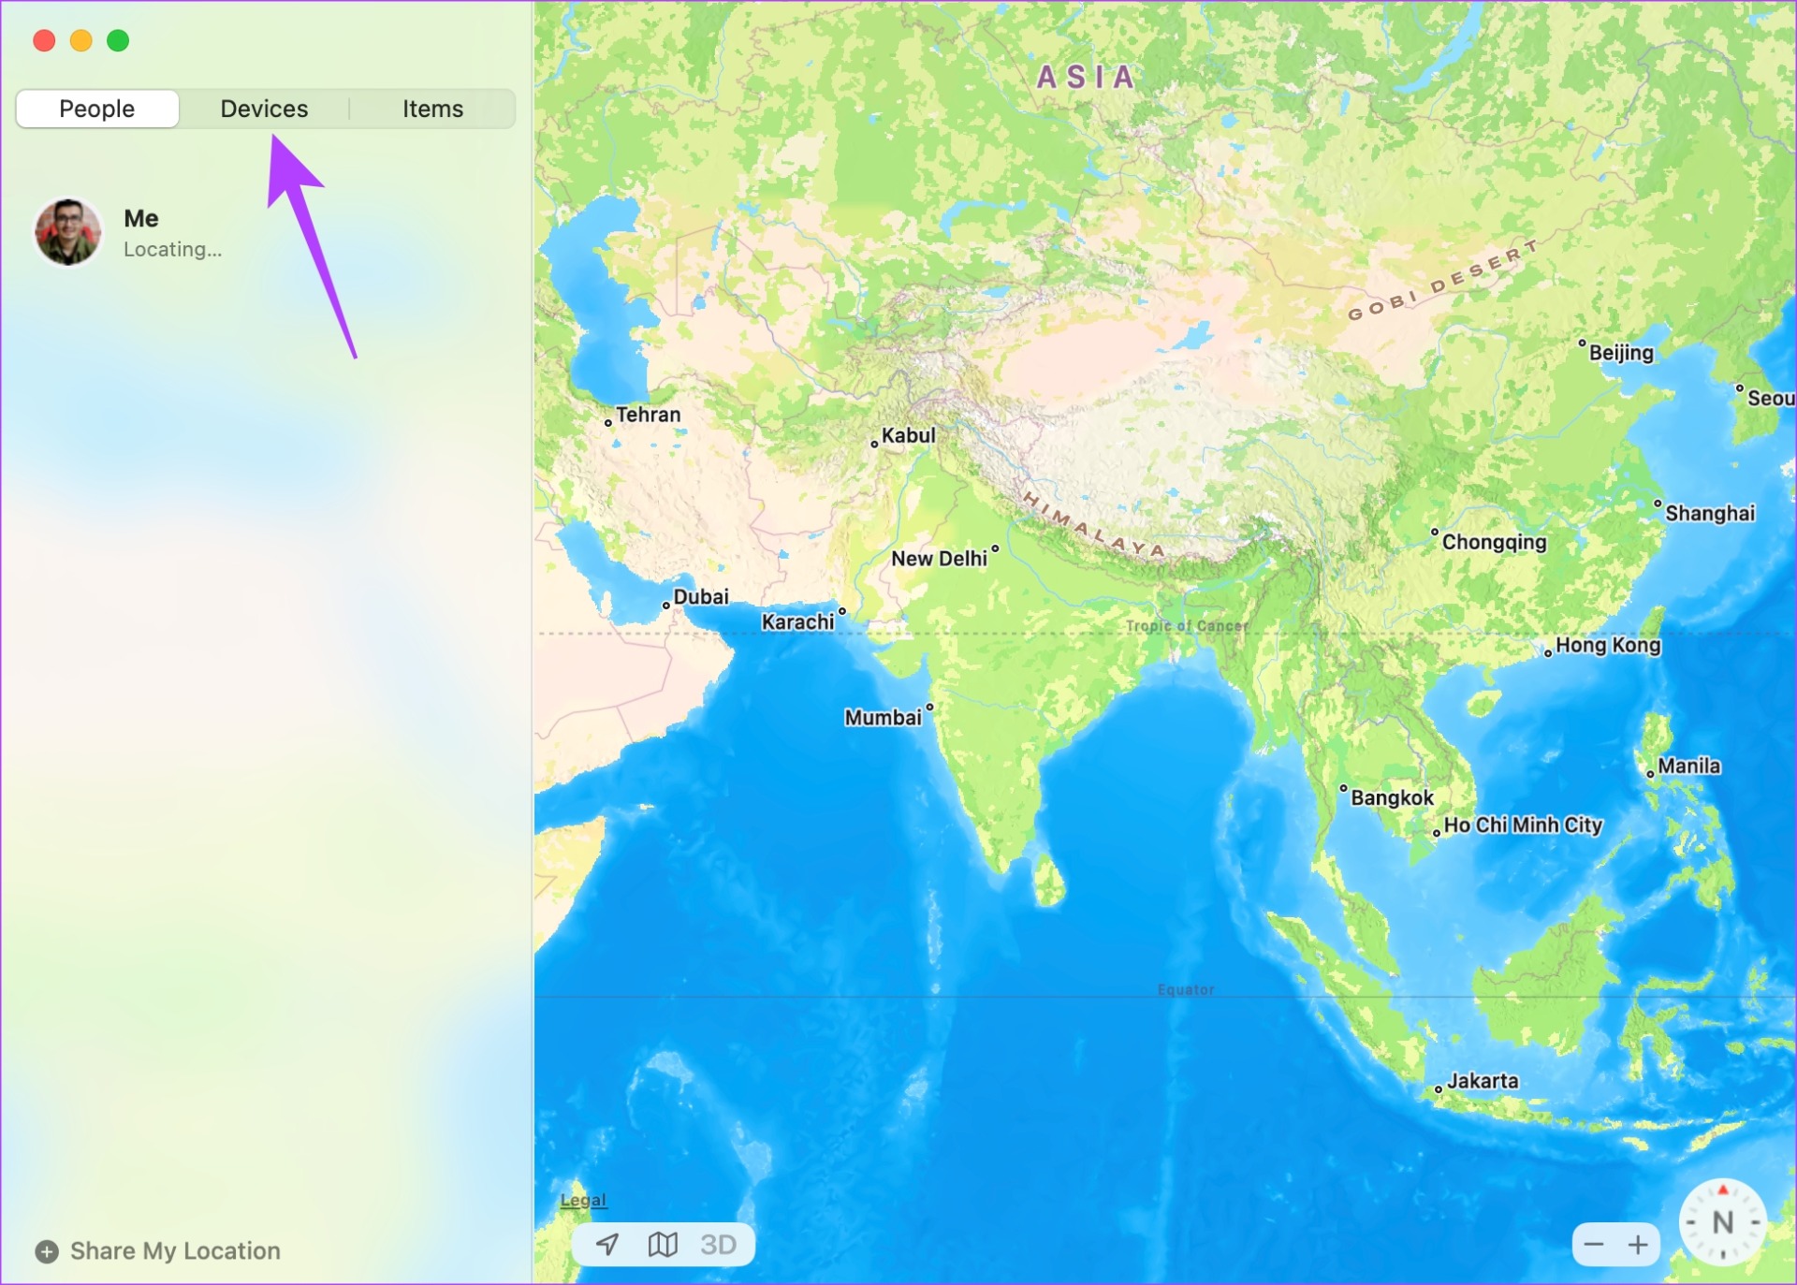Click the plus icon beside Share My Location
Image resolution: width=1797 pixels, height=1285 pixels.
47,1251
